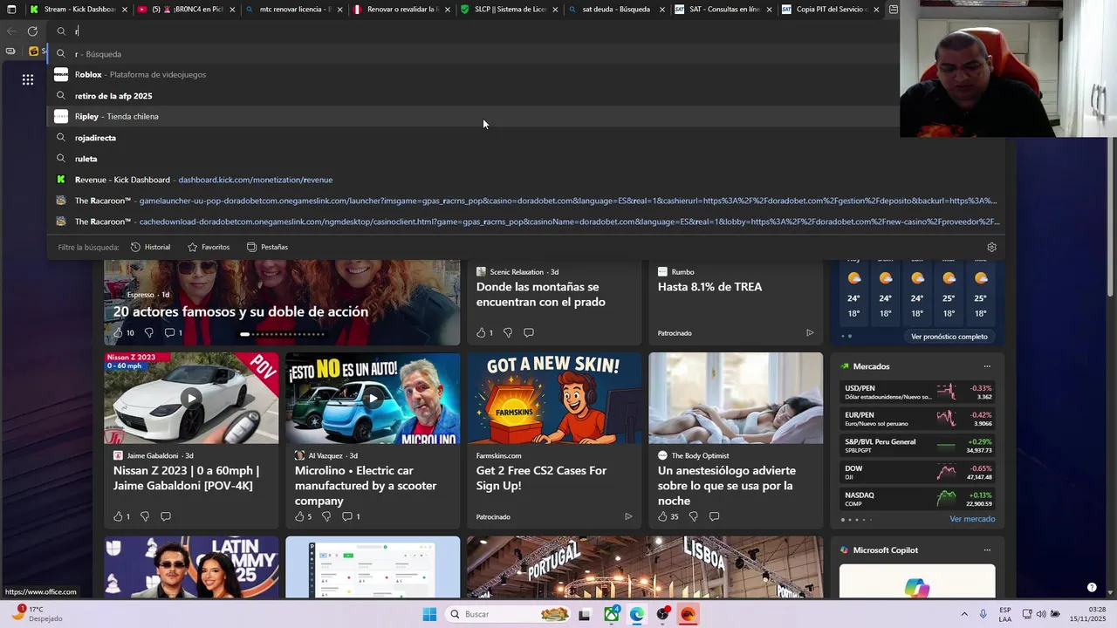Expand the hidden system tray icons
This screenshot has width=1117, height=628.
point(964,614)
